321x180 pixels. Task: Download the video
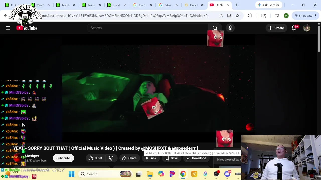[196, 158]
